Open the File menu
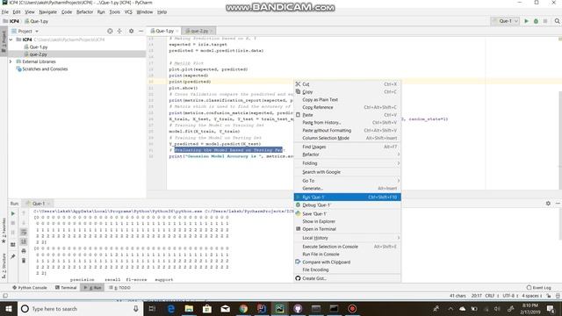 (5, 11)
